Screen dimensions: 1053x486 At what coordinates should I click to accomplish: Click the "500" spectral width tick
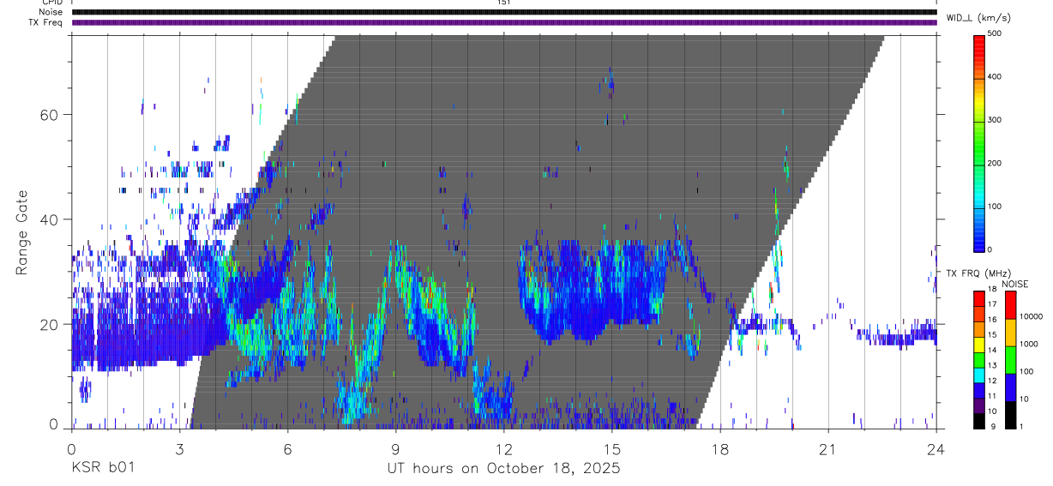tap(995, 33)
